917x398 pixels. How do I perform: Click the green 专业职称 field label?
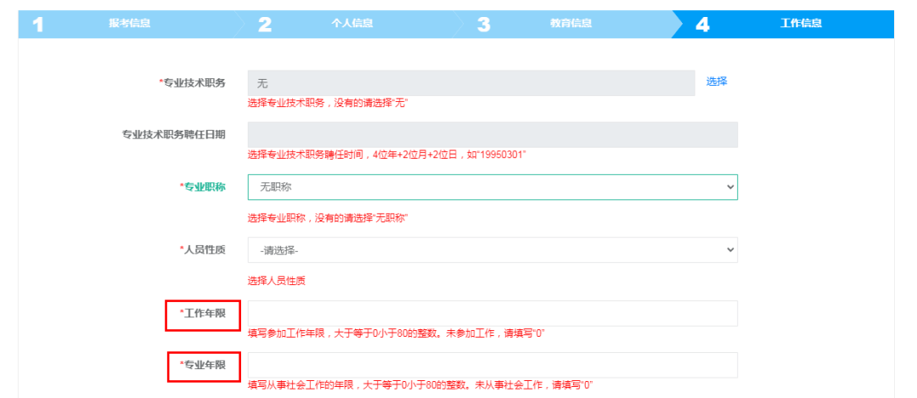[x=204, y=187]
